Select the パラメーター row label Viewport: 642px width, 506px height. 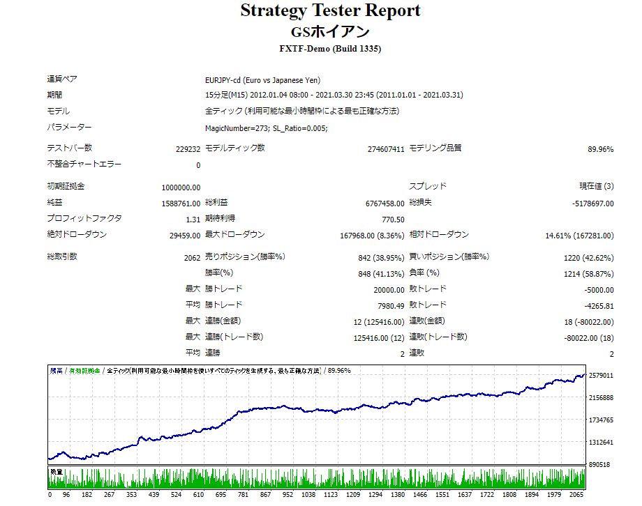(x=69, y=127)
